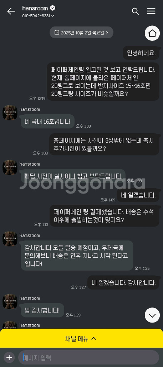Open the hamburger menu icon
163x367 pixels.
click(151, 11)
